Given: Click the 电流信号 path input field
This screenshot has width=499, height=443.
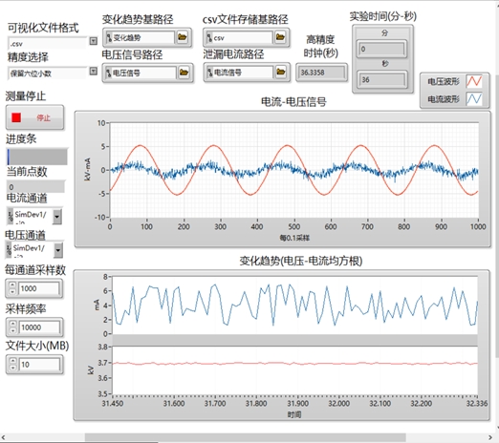Looking at the screenshot, I should [243, 73].
